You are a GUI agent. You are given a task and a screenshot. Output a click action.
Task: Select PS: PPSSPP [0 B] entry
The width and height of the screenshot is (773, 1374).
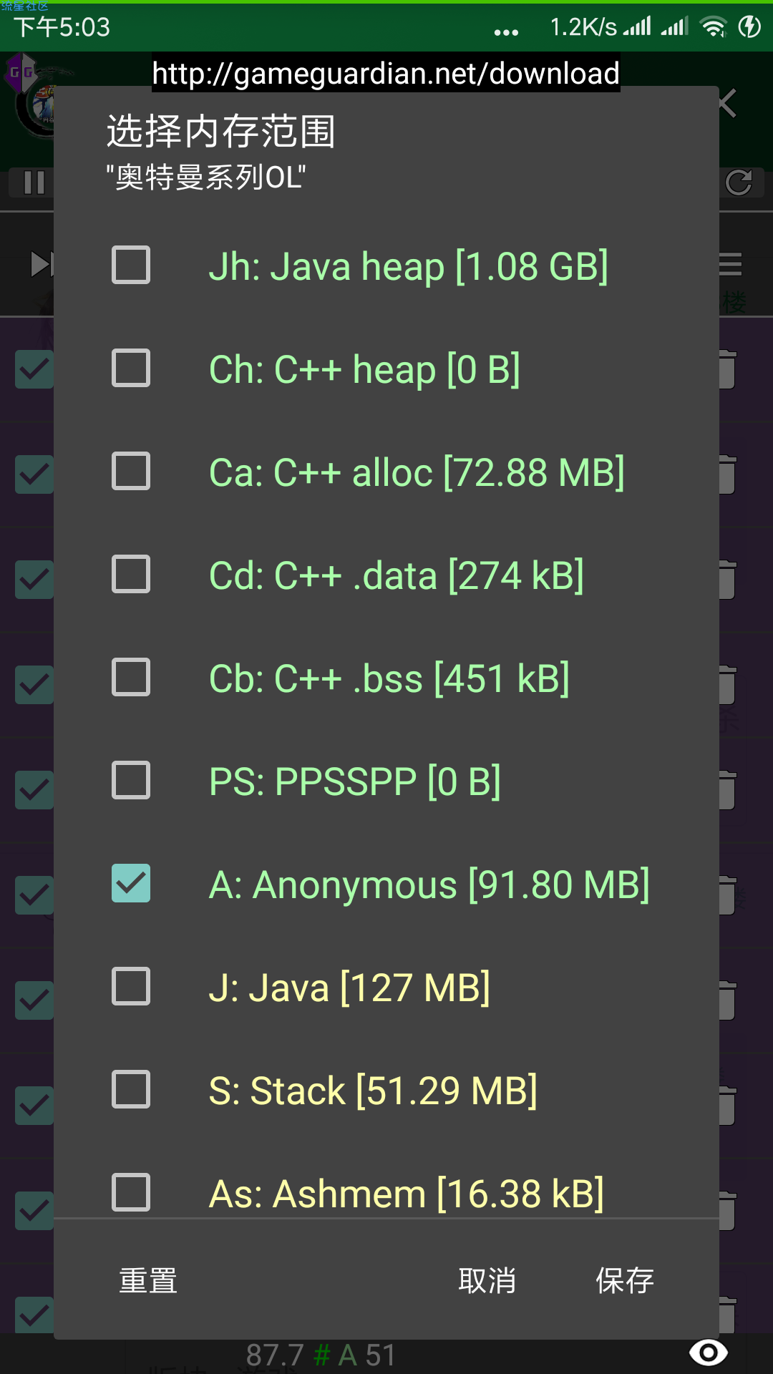coord(386,781)
